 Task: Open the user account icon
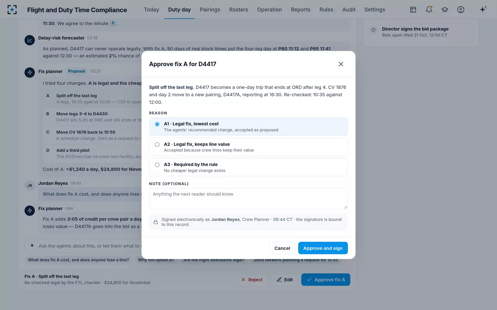[x=461, y=10]
